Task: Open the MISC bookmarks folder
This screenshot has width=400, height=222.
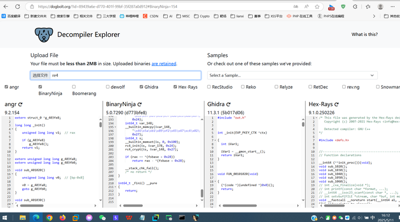Action: [183, 16]
